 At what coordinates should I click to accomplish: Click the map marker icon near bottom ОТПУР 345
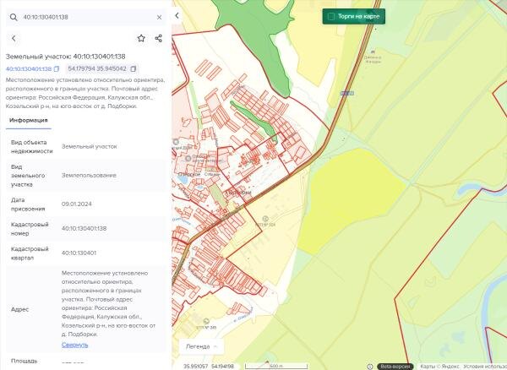coord(206,321)
